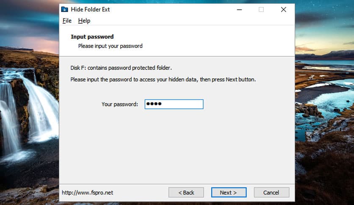Focus the Your password input field

[174, 104]
